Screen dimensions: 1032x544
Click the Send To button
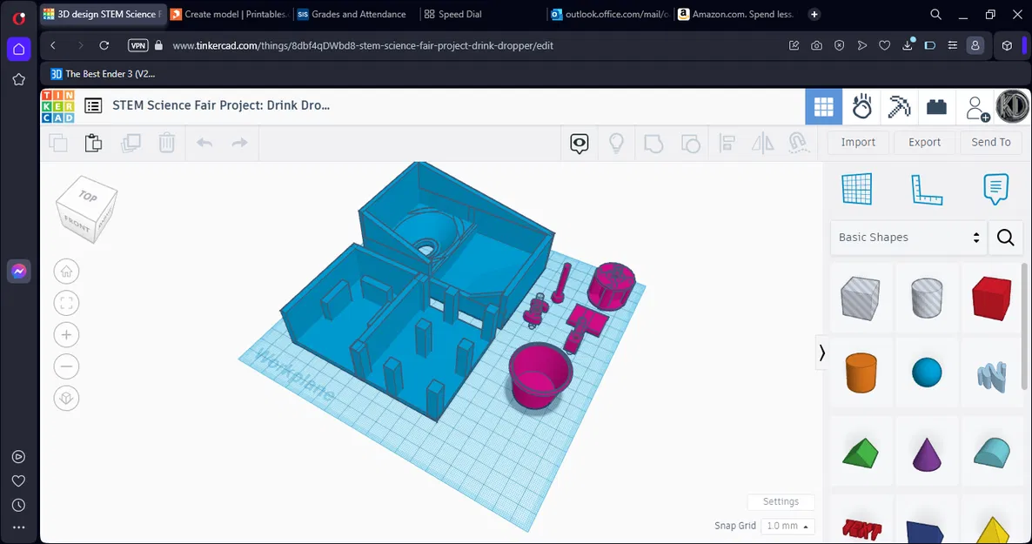[x=991, y=142]
